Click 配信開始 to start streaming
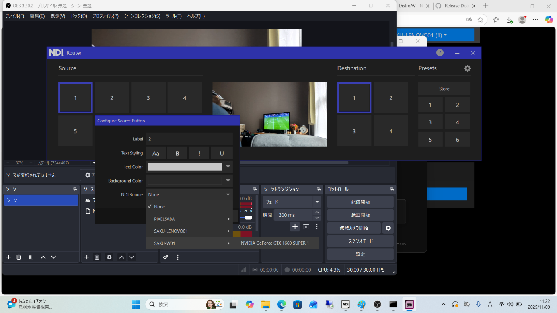557x313 pixels. click(360, 202)
